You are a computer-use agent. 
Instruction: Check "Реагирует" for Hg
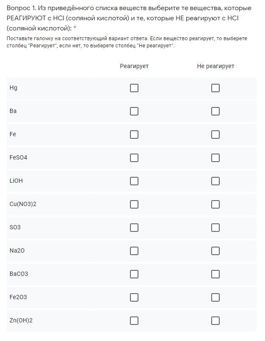click(x=134, y=88)
